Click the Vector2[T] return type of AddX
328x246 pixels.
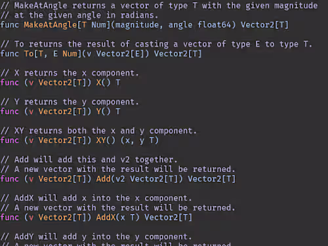click(x=168, y=217)
